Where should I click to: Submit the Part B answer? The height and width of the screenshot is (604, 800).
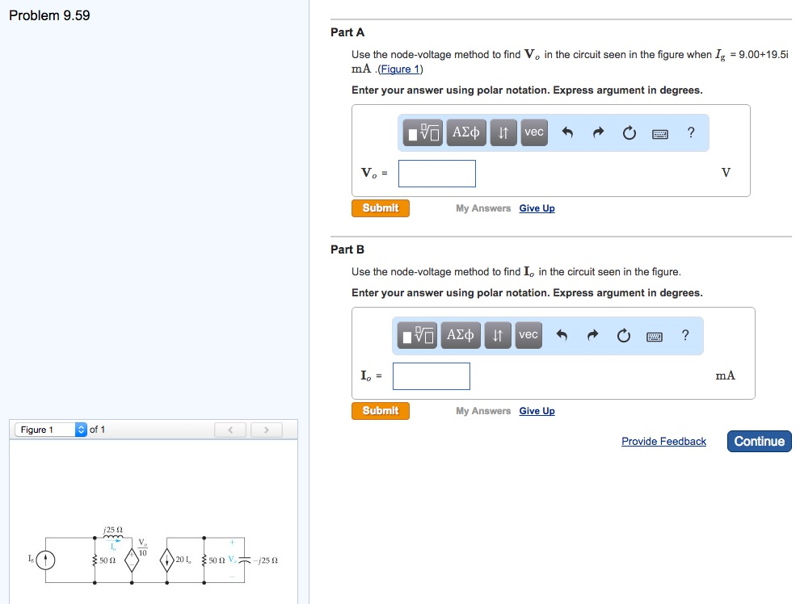[x=380, y=410]
